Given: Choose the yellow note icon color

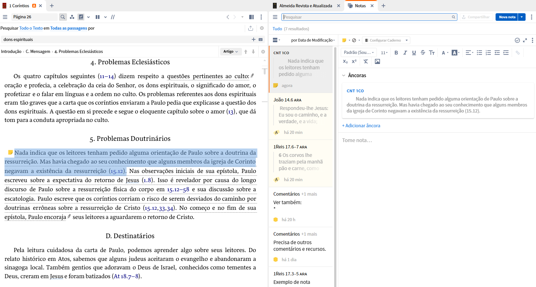Looking at the screenshot, I should tap(344, 40).
